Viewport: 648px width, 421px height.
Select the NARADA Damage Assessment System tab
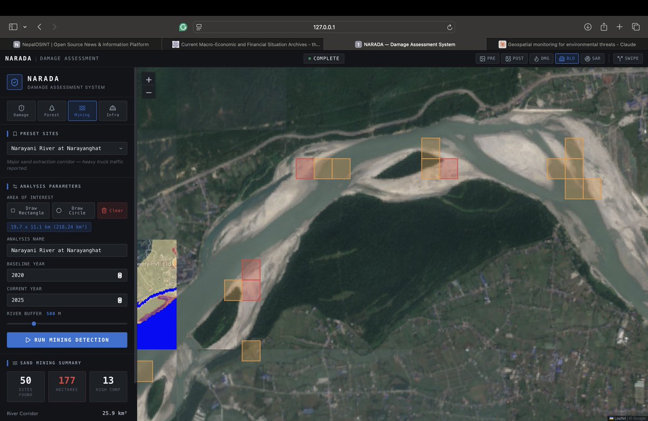405,44
